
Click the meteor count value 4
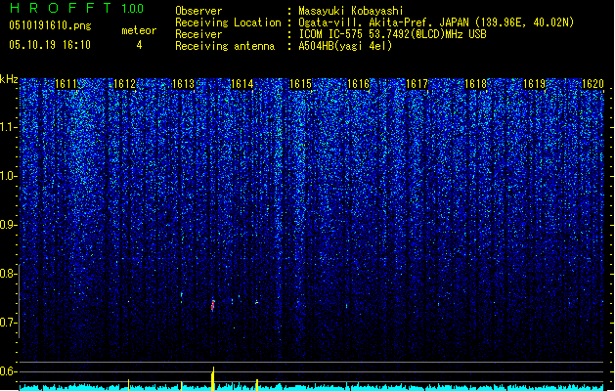[x=139, y=45]
